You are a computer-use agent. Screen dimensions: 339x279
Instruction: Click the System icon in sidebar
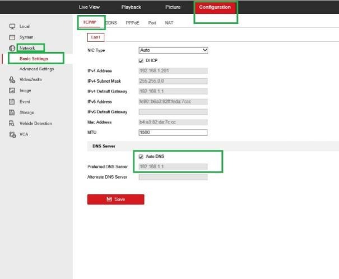pyautogui.click(x=12, y=37)
